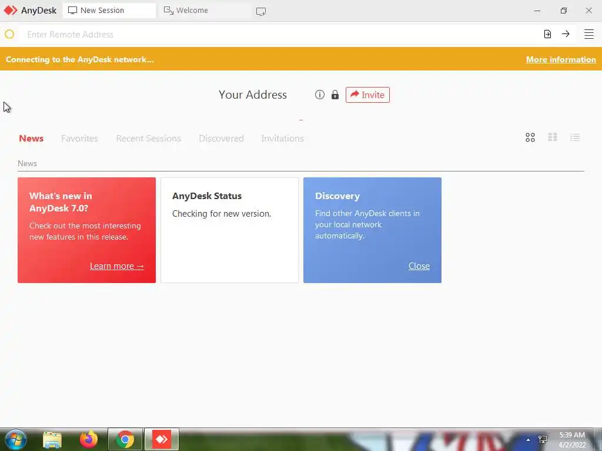Click the Checking for new version text
Screen dimensions: 602x451
click(222, 214)
